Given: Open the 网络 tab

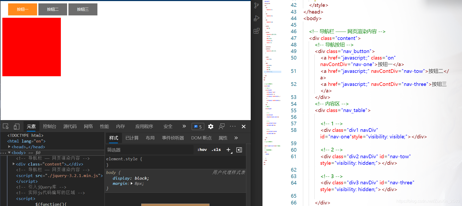Looking at the screenshot, I should click(88, 127).
